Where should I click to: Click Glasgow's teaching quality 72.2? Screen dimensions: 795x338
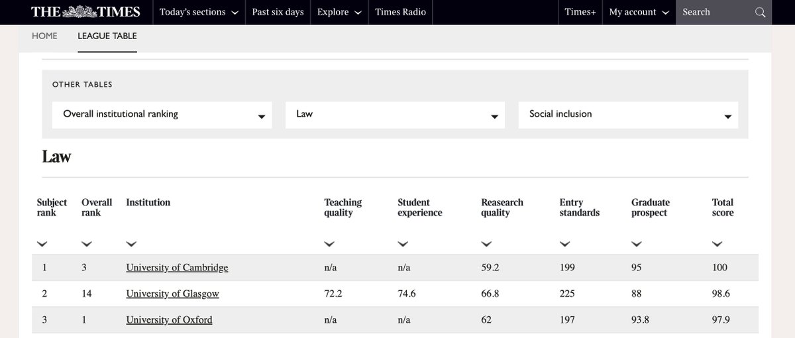pos(333,294)
